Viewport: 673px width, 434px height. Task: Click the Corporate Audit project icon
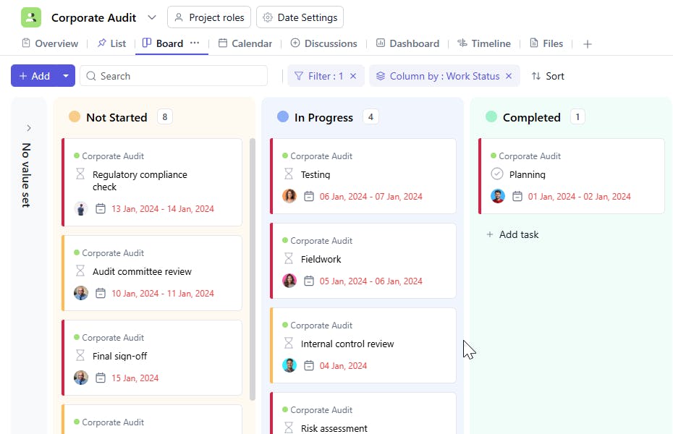pos(31,17)
